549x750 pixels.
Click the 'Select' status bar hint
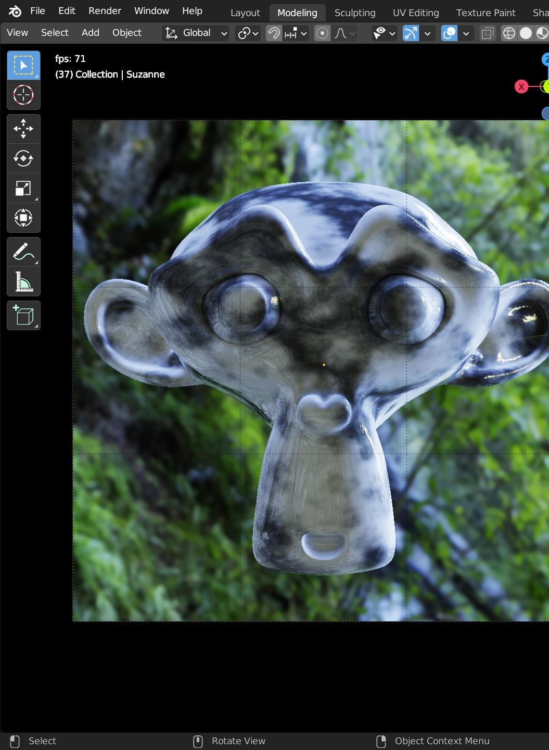pos(42,741)
